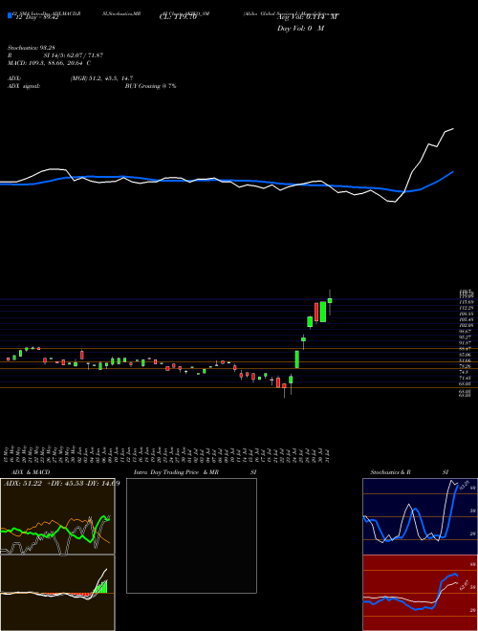Click the blue SMA legend square
Viewport: 478px width, 631px height.
tap(10, 15)
